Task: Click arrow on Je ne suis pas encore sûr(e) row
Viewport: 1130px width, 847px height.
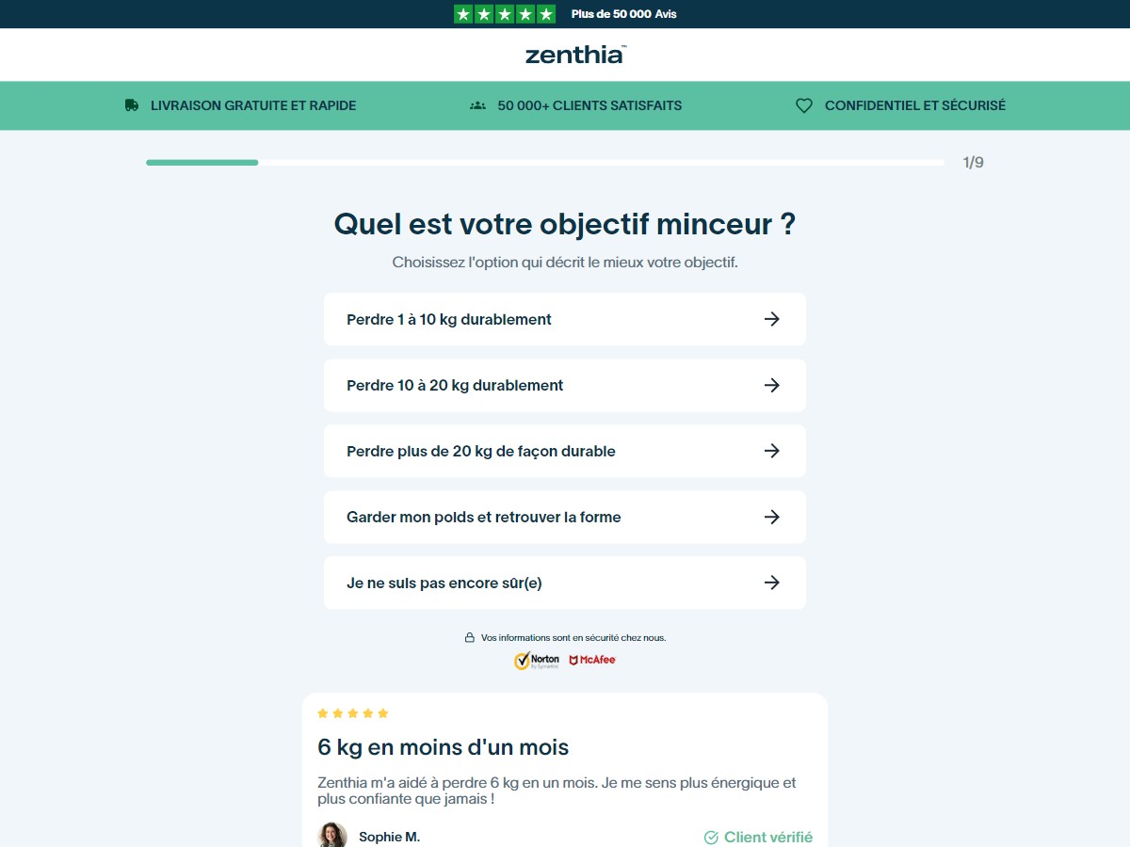Action: pos(772,583)
